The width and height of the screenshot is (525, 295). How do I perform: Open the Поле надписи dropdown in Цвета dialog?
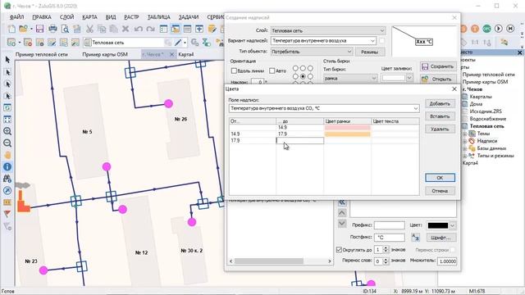click(416, 108)
